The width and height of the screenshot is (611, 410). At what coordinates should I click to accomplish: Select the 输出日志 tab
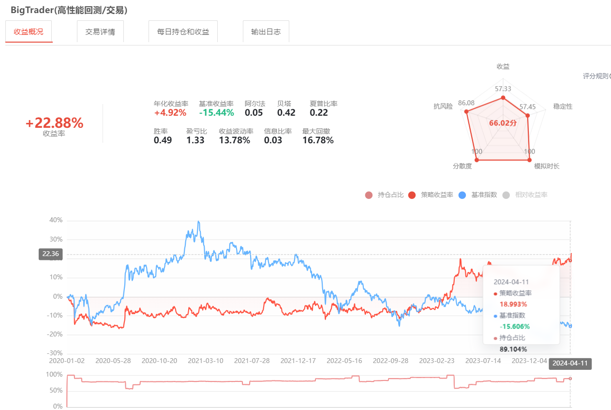coord(266,32)
